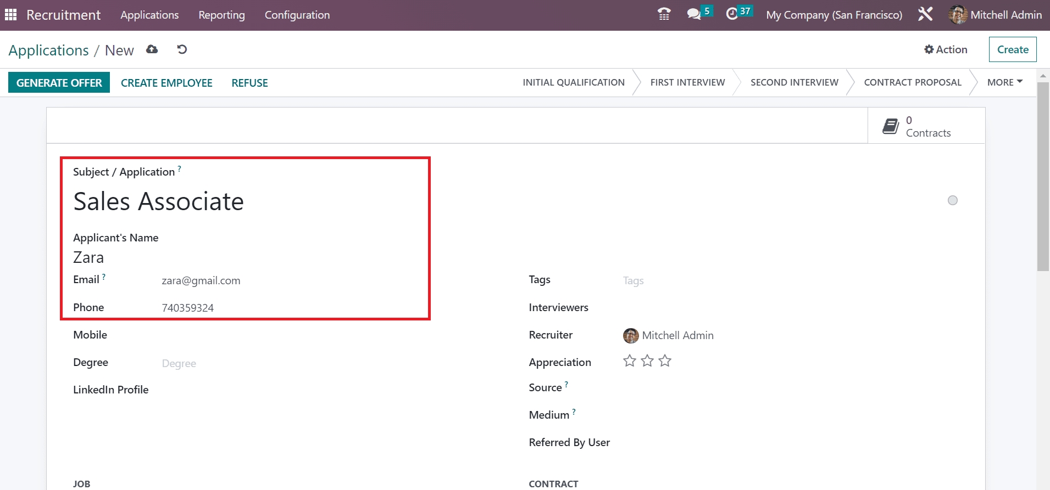Open the Contracts book icon button
Image resolution: width=1050 pixels, height=490 pixels.
point(891,126)
